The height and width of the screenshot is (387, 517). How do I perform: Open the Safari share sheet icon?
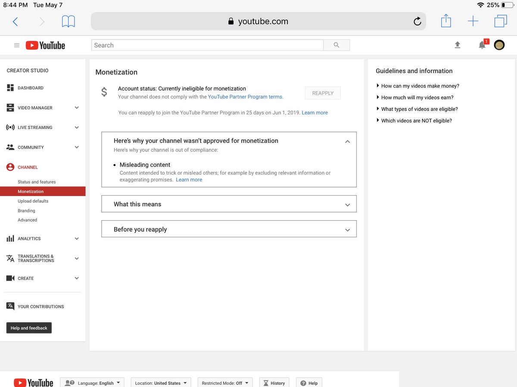coord(446,21)
